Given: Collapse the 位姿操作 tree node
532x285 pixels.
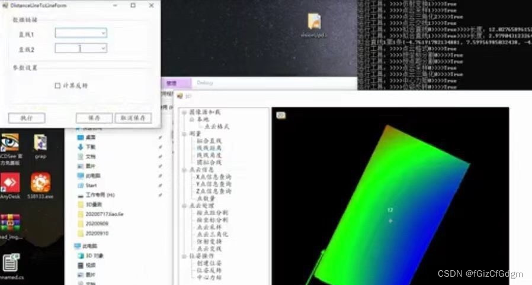Looking at the screenshot, I should pos(184,256).
